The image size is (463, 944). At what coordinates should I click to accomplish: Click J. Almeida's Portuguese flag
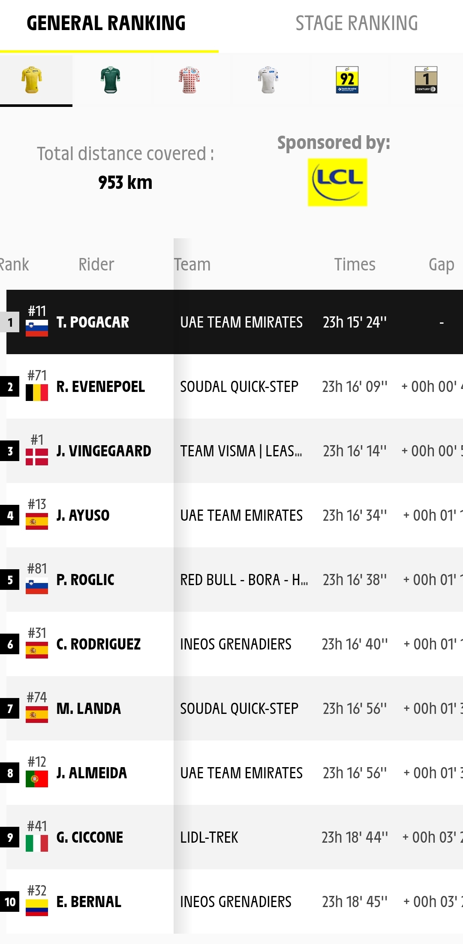click(x=37, y=779)
